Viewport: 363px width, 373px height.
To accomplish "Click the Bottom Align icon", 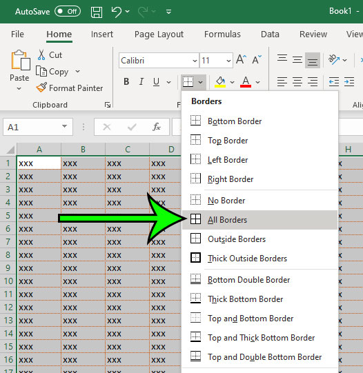I will click(x=313, y=61).
